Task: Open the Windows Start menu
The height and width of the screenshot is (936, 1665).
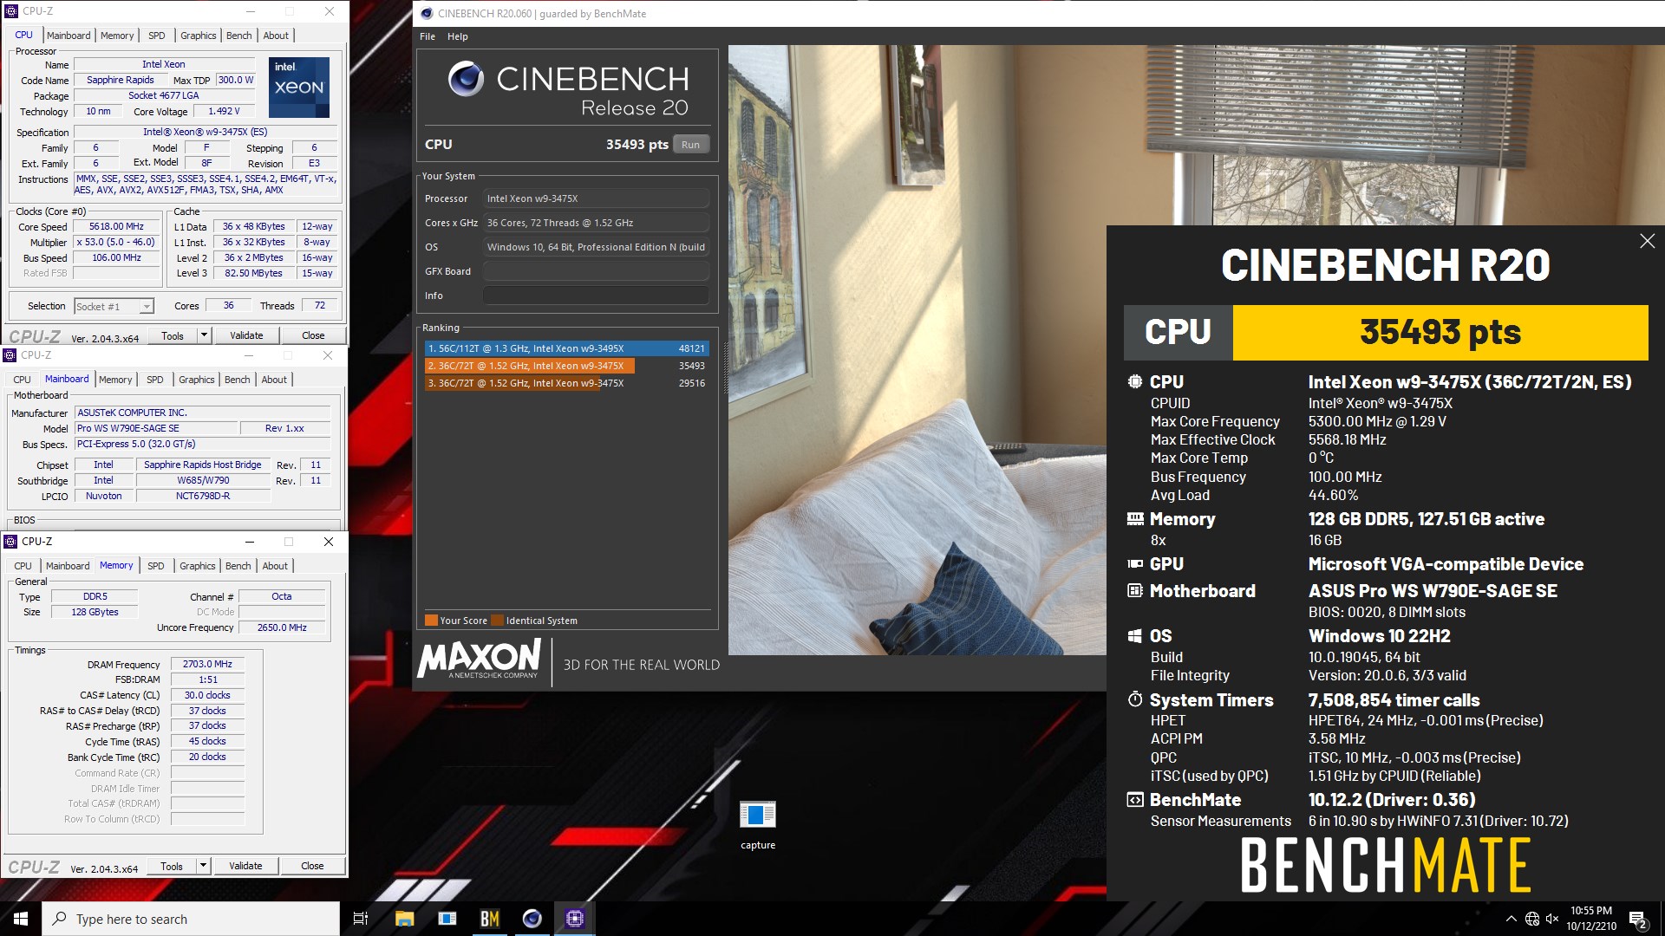Action: [x=21, y=919]
